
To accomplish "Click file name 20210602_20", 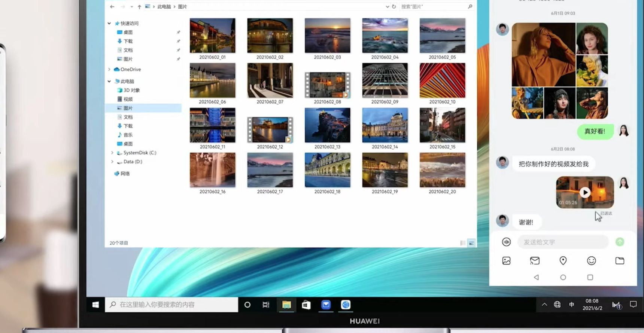I will 442,192.
